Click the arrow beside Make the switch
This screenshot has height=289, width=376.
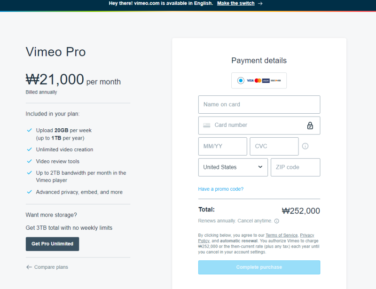[x=260, y=3]
